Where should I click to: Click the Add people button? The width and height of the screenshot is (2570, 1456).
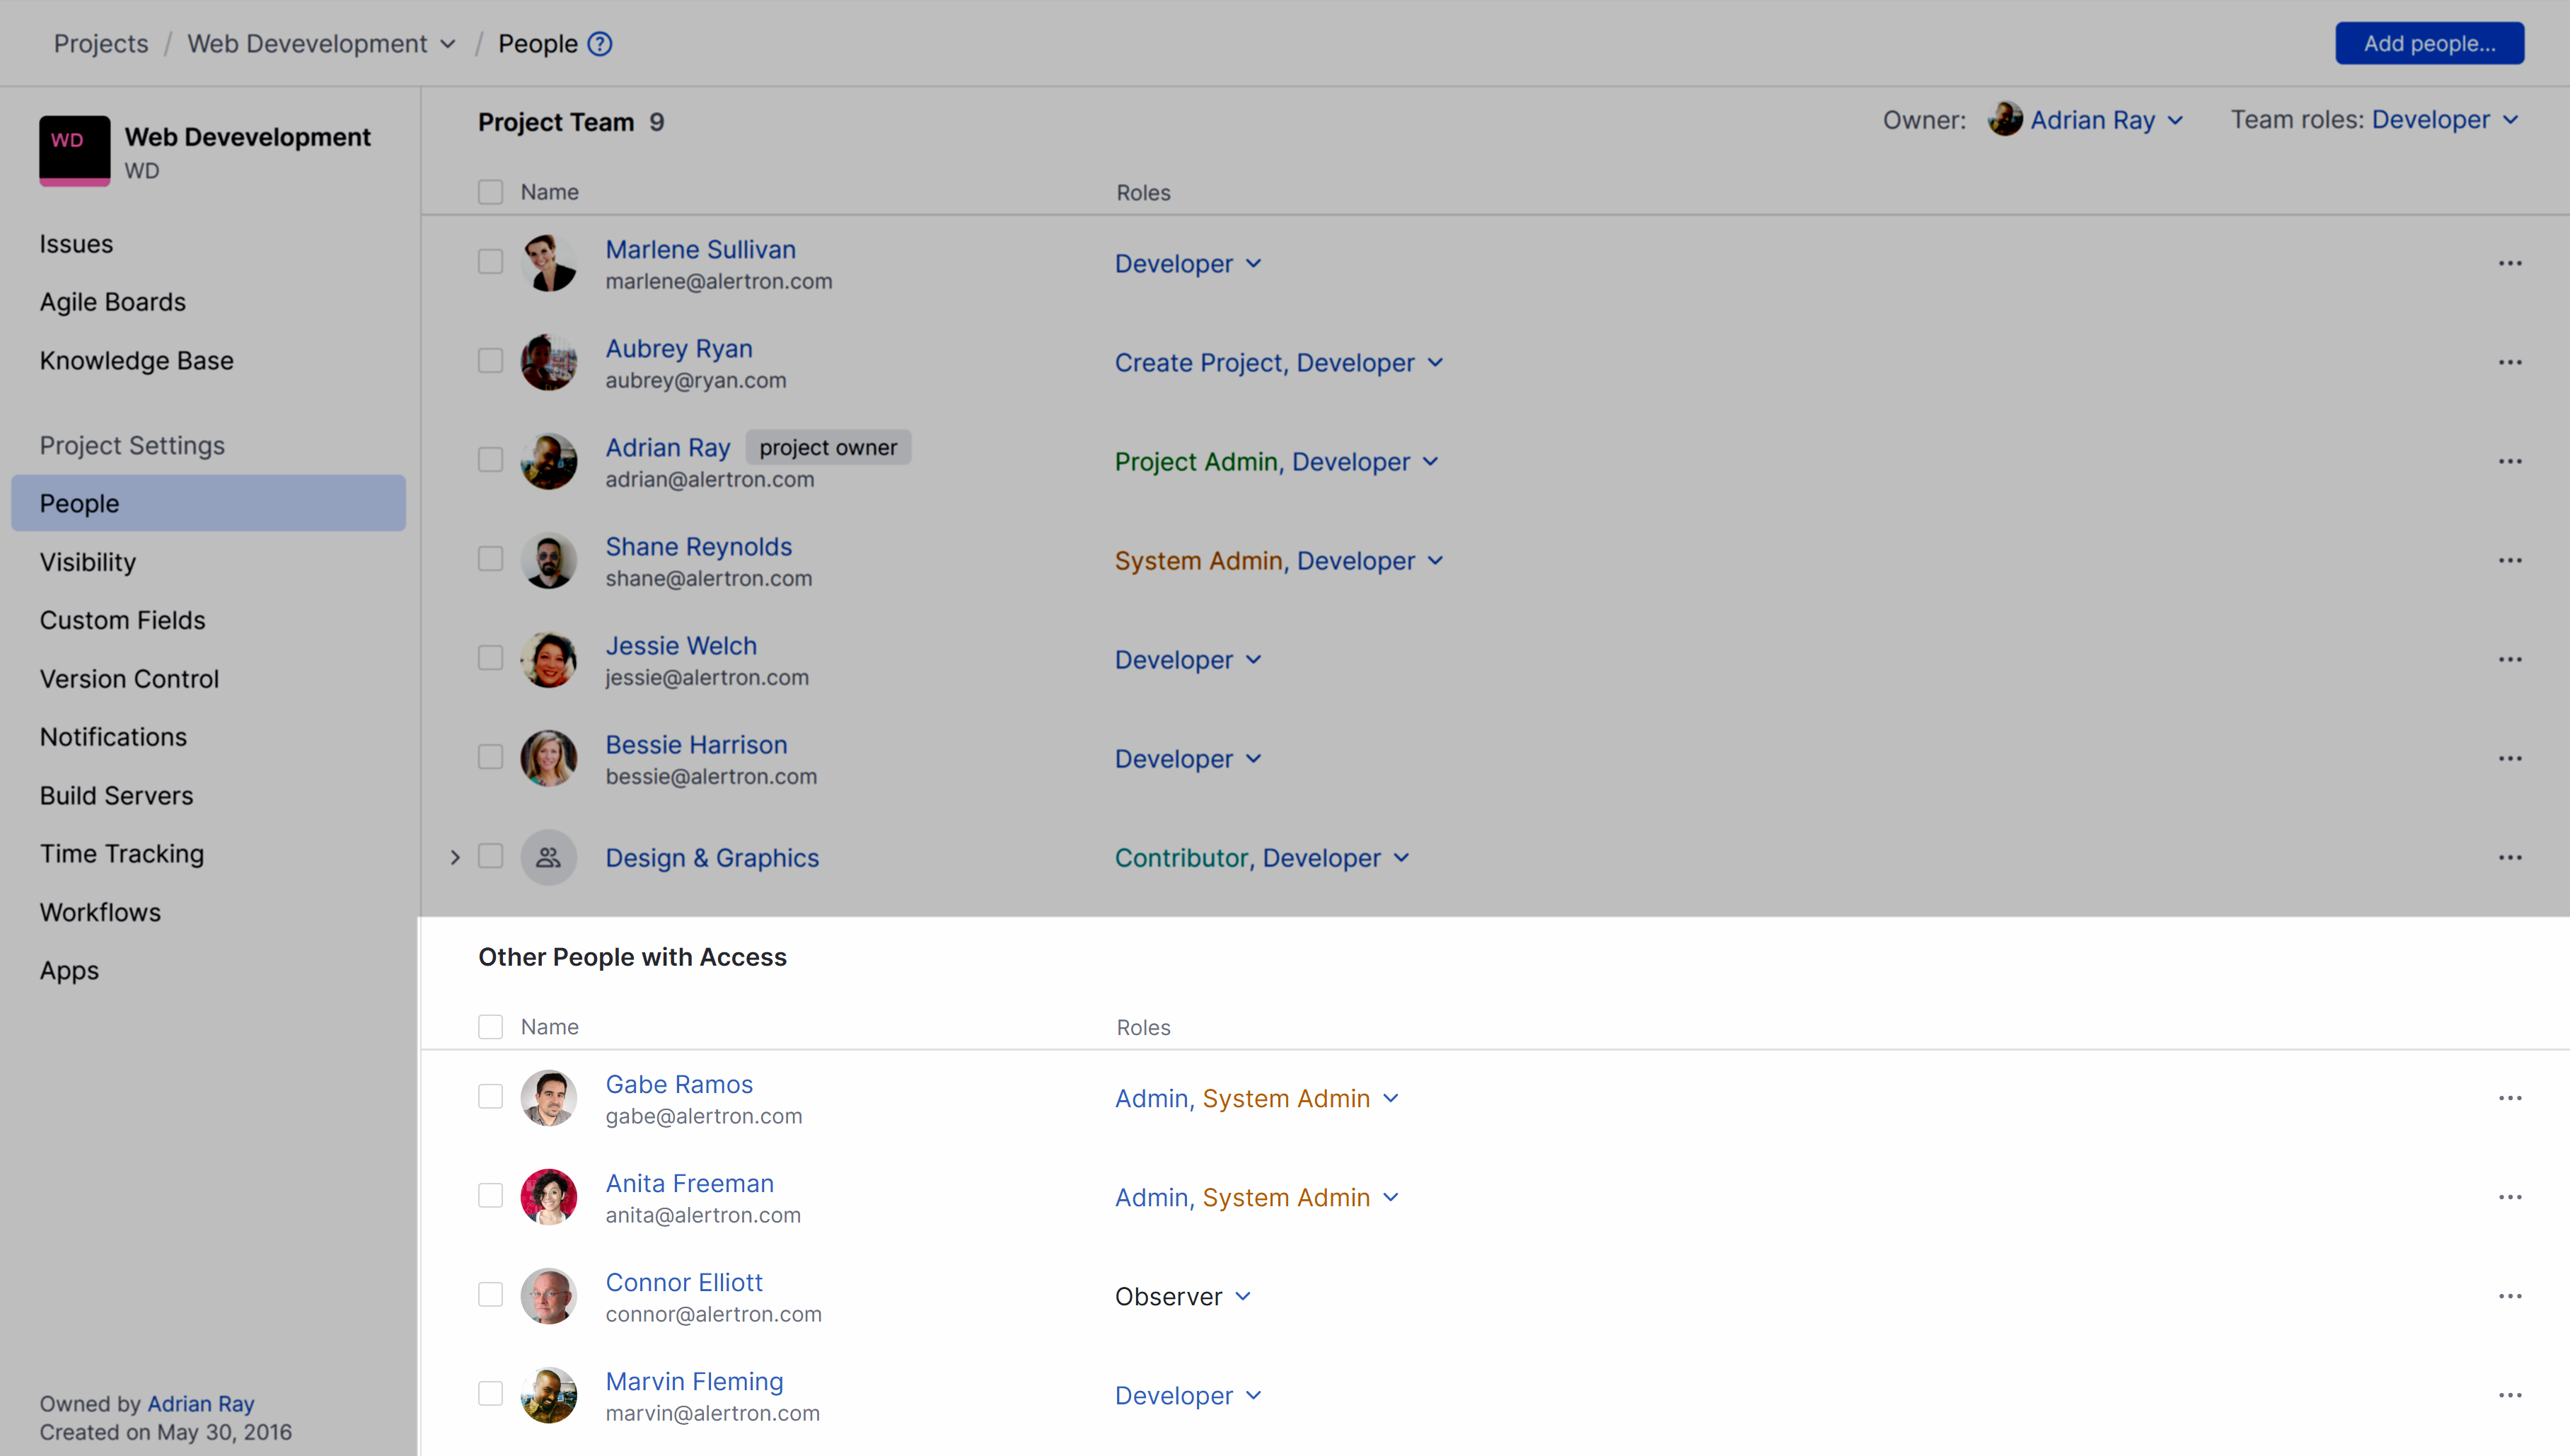pyautogui.click(x=2429, y=42)
